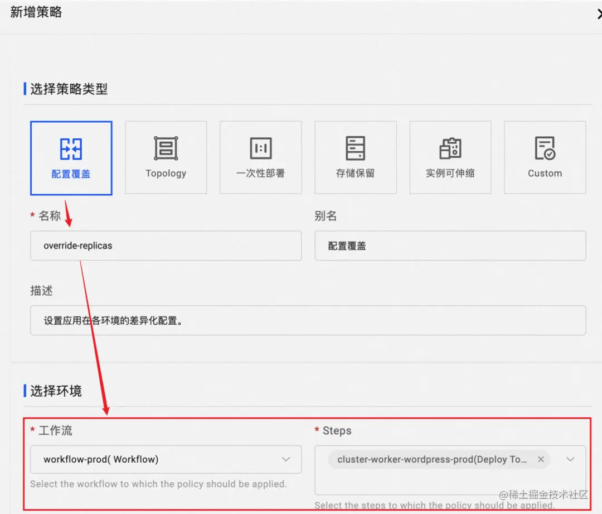
Task: Click the 新增策略 dialog title
Action: pos(36,12)
